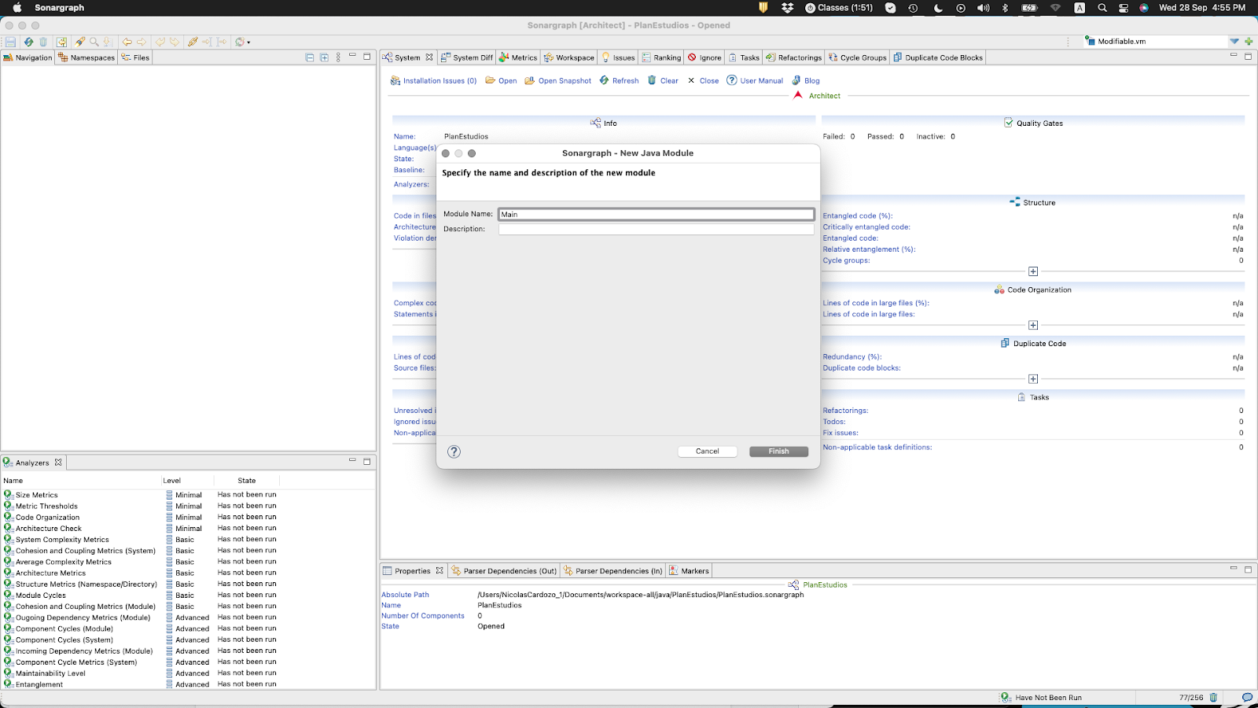Collapse all items in the Navigation panel
1258x708 pixels.
point(310,57)
